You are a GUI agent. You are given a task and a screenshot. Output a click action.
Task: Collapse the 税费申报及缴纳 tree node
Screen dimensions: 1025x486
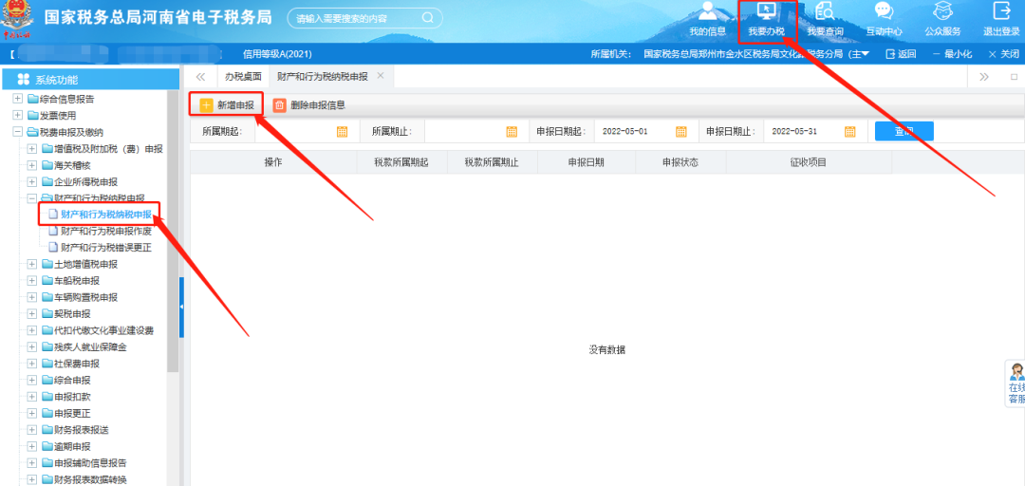(17, 132)
